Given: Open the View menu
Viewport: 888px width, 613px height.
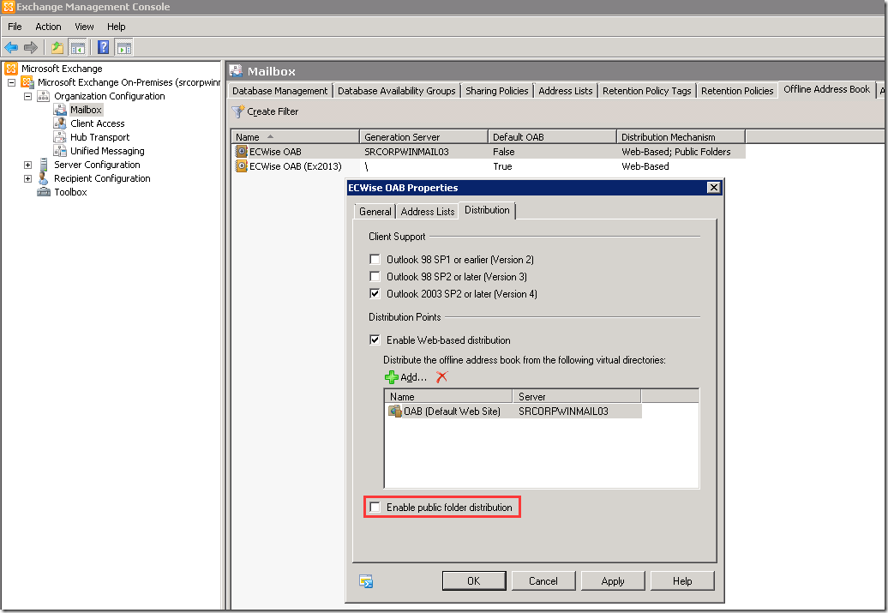Looking at the screenshot, I should pyautogui.click(x=84, y=27).
